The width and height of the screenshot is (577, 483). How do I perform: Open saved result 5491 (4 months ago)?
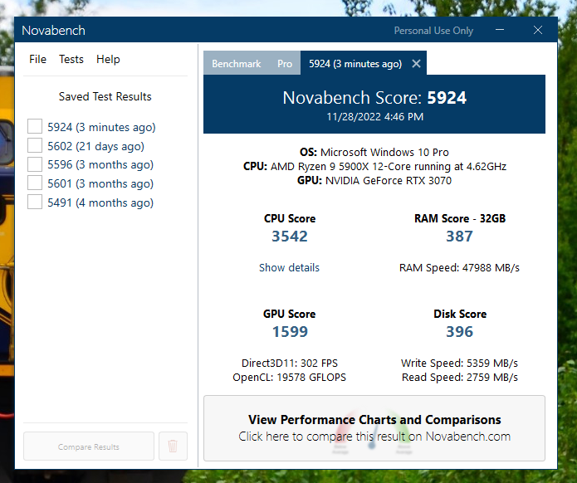tap(100, 202)
